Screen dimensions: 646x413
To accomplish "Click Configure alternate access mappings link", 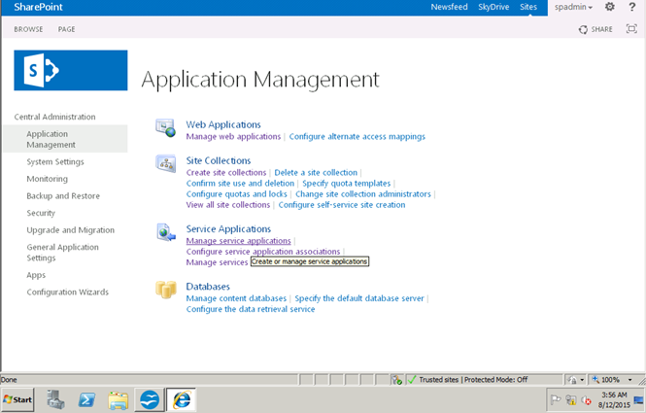I will [x=357, y=136].
